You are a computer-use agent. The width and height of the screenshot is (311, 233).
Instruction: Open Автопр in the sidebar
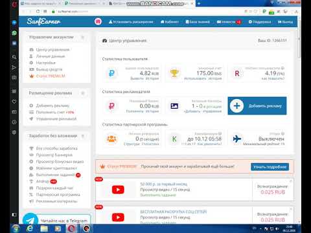42,181
